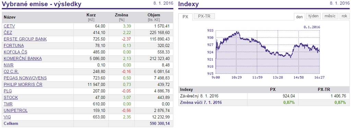Open the CETV stock link
Image resolution: width=351 pixels, height=128 pixels.
pos(9,26)
